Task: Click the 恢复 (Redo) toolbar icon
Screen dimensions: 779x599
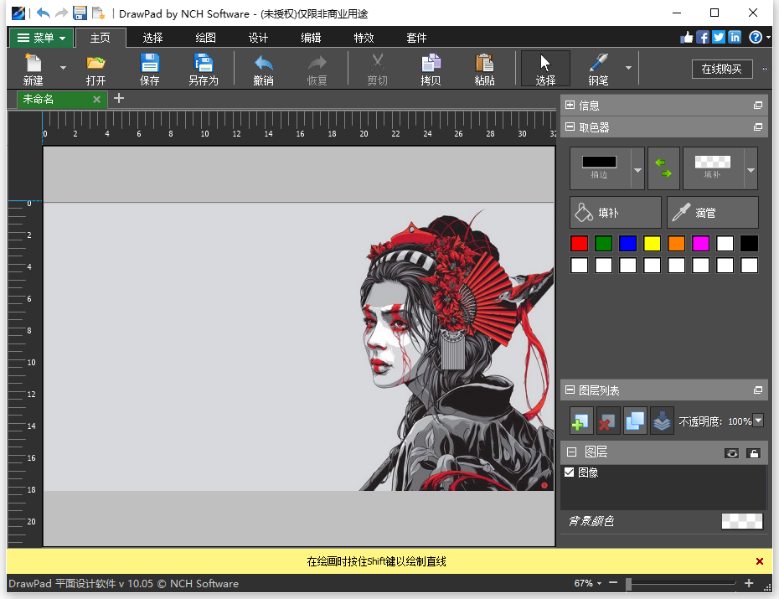Action: (x=317, y=69)
